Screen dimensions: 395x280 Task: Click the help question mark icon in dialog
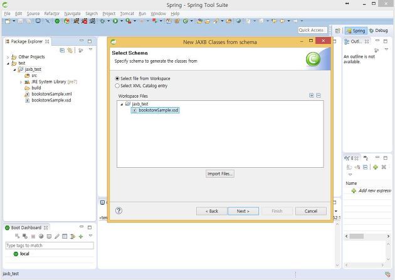pos(118,210)
